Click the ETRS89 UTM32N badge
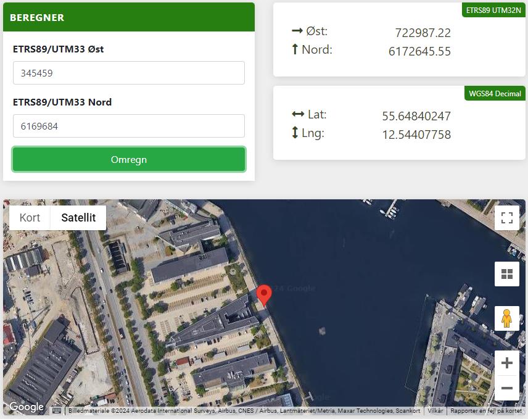 tap(493, 10)
